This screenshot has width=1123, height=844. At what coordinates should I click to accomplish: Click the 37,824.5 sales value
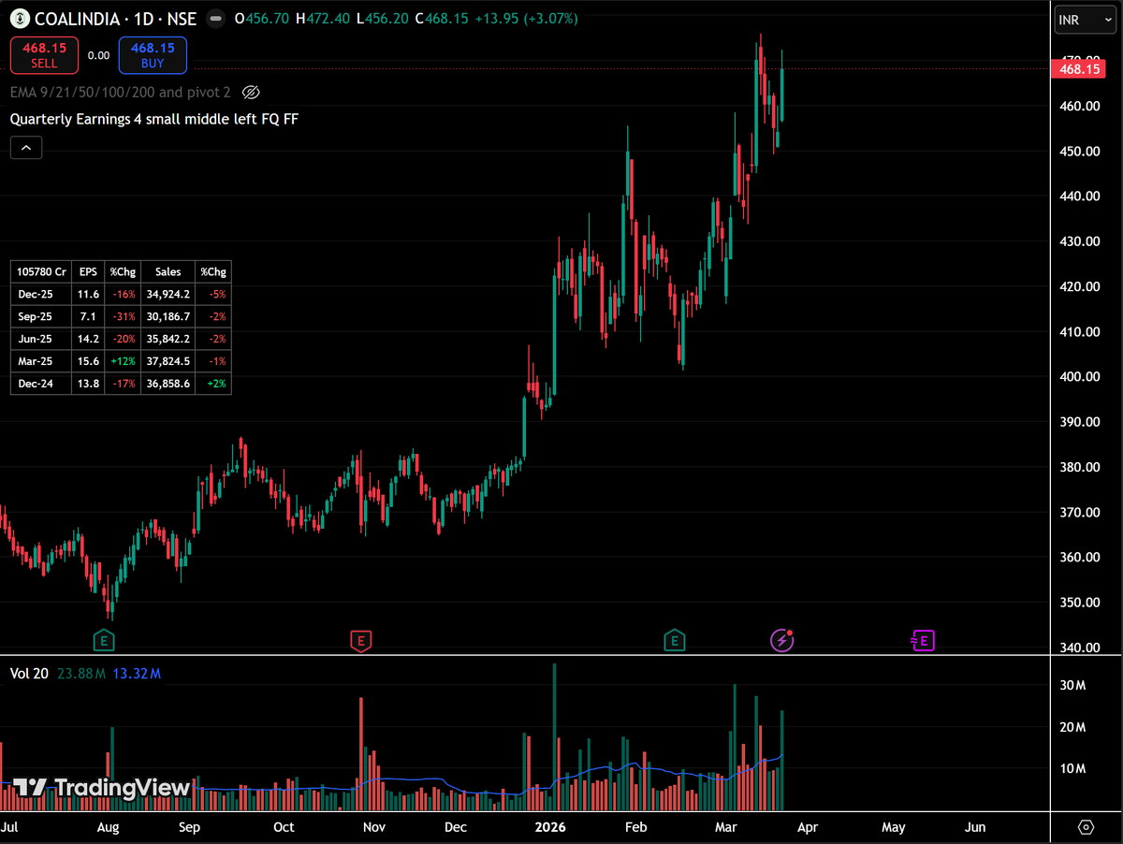coord(168,360)
